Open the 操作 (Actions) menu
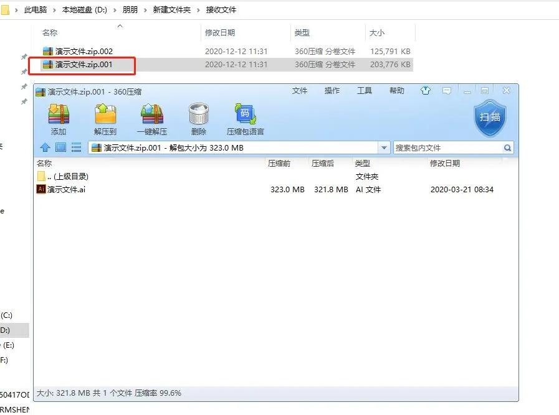 pyautogui.click(x=332, y=90)
